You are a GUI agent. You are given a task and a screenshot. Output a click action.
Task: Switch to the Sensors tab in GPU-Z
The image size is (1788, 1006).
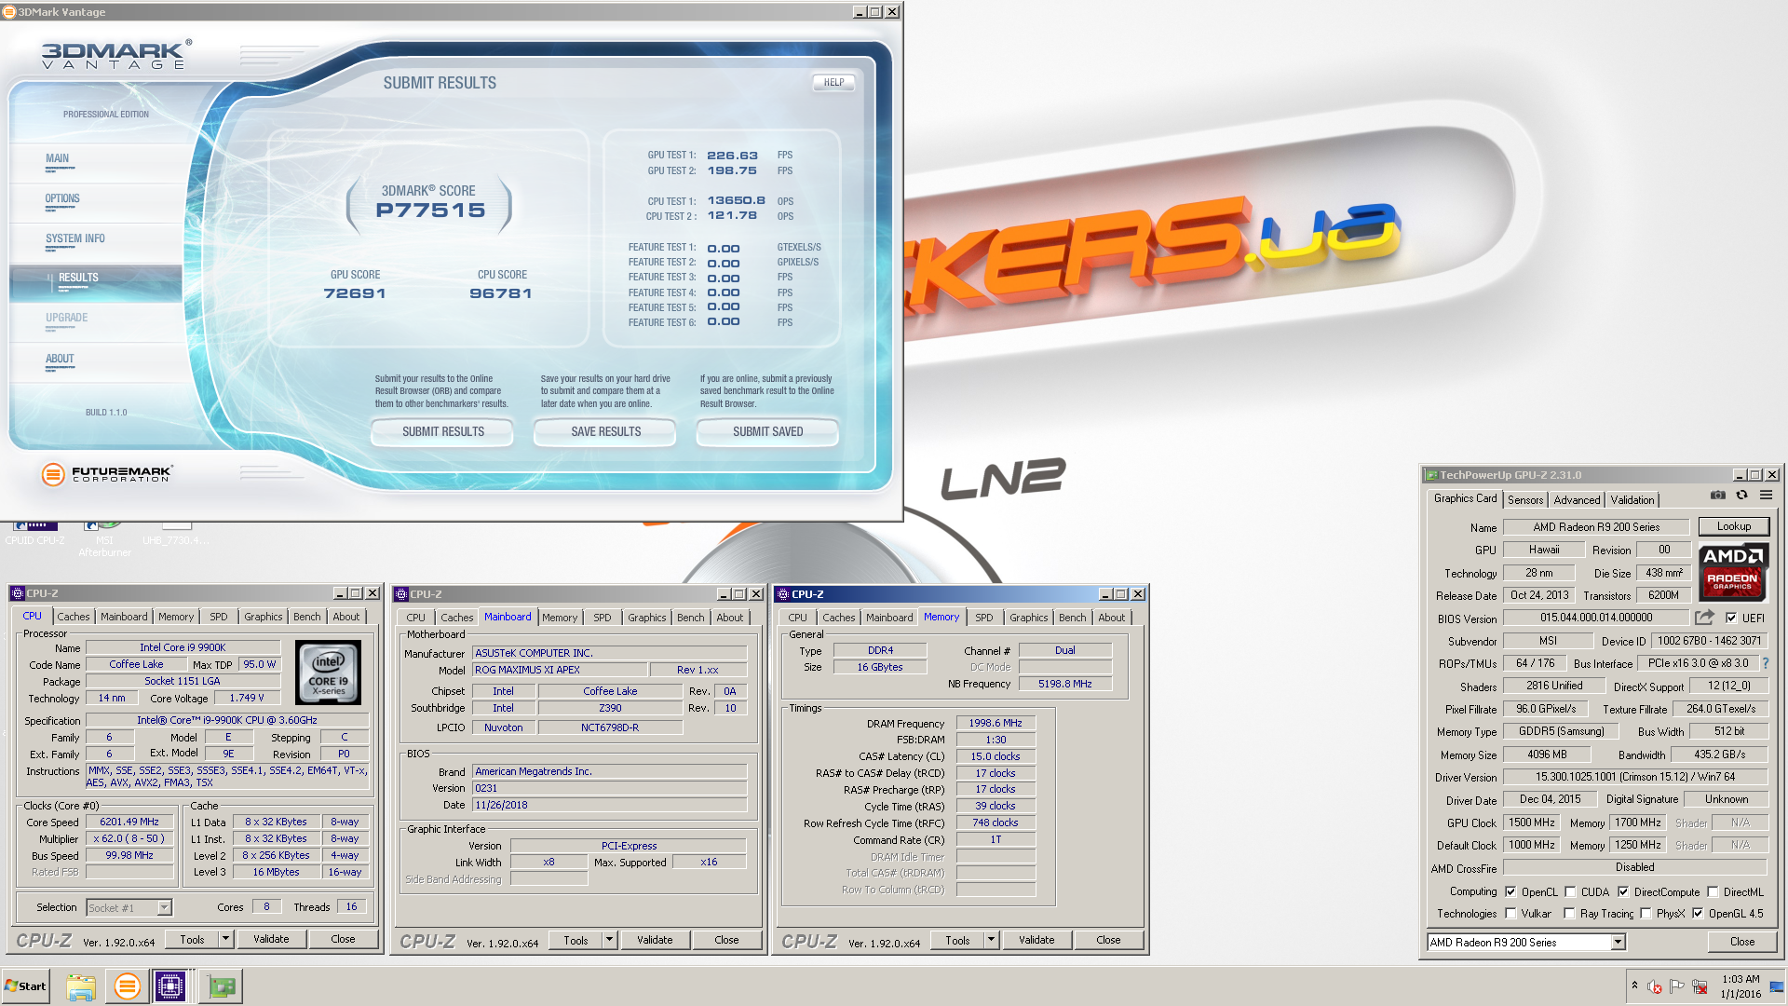coord(1525,500)
